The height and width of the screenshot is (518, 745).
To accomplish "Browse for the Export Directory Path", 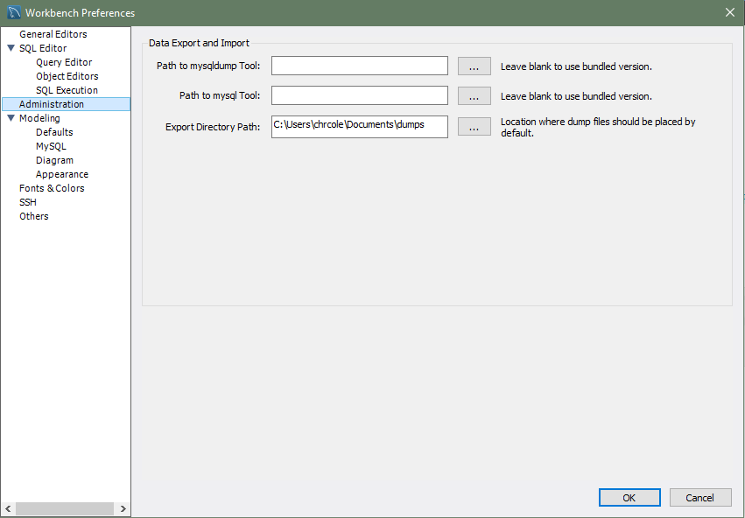I will [474, 127].
